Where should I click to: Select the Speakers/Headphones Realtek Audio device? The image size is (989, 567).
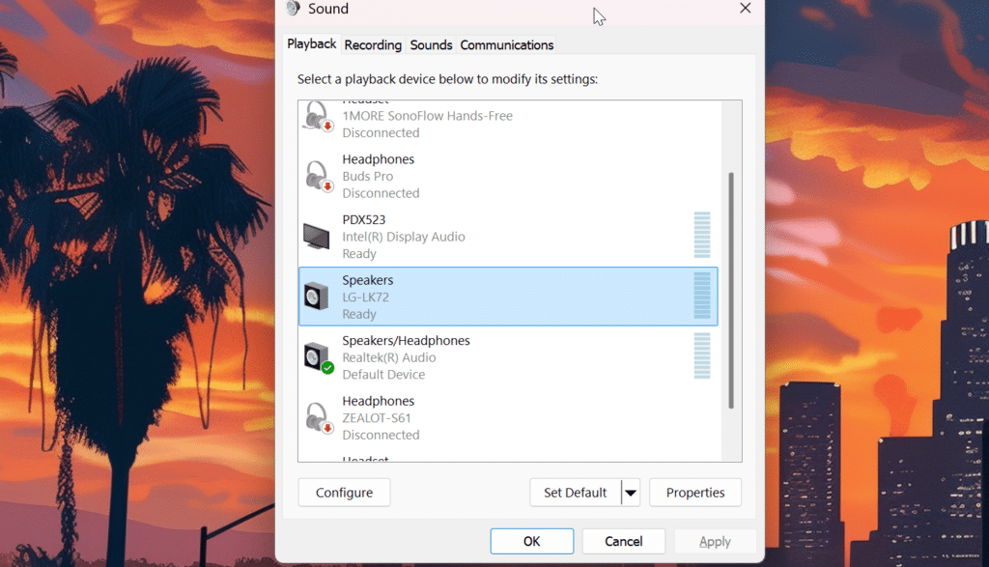tap(508, 357)
